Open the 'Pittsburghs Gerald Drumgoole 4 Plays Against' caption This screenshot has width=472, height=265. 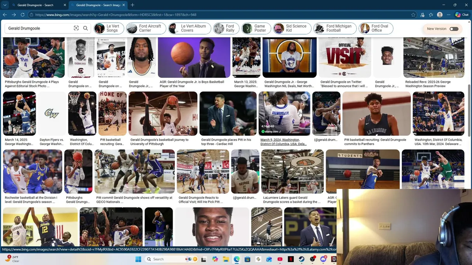pyautogui.click(x=32, y=84)
